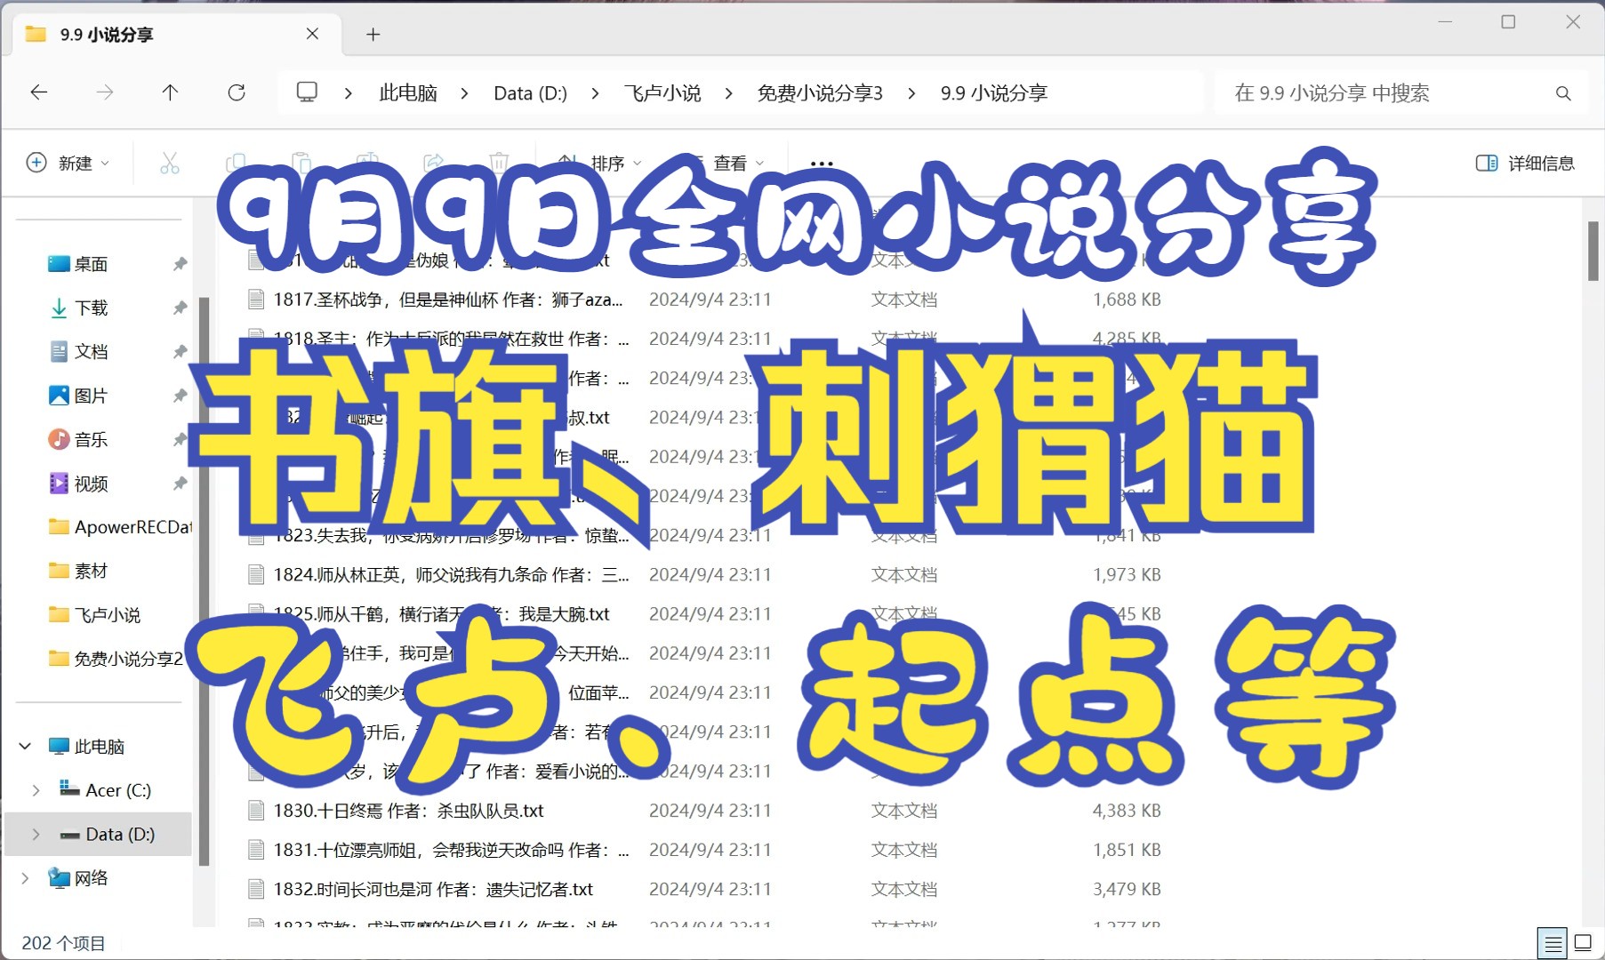Click 9.9 小说分享 breadcrumb segment

tap(994, 93)
